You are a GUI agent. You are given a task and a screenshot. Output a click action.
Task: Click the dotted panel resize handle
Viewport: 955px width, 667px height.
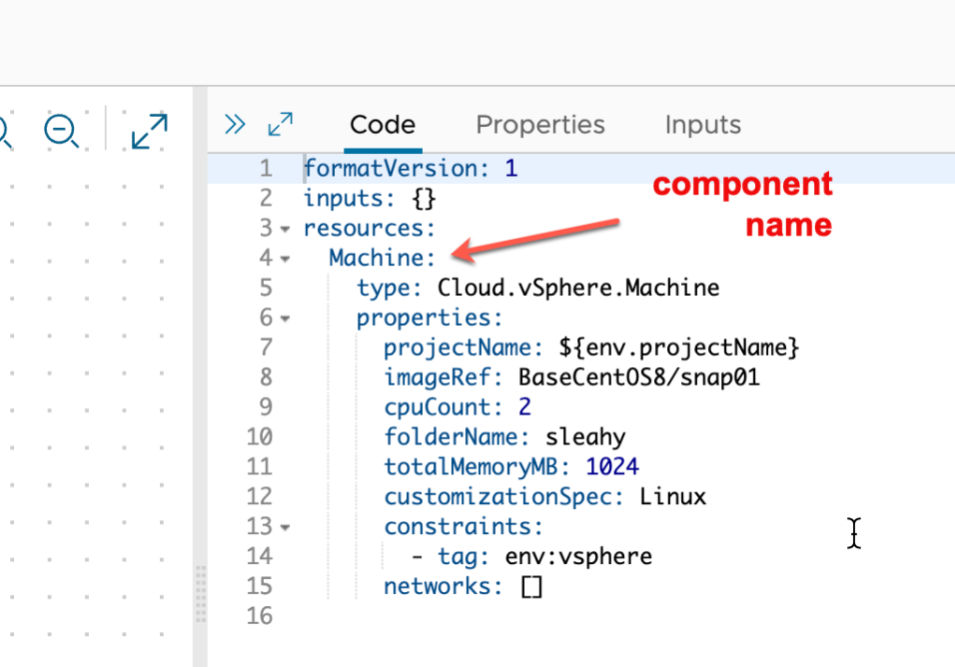[x=200, y=594]
